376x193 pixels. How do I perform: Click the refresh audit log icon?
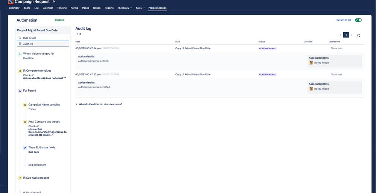click(359, 35)
